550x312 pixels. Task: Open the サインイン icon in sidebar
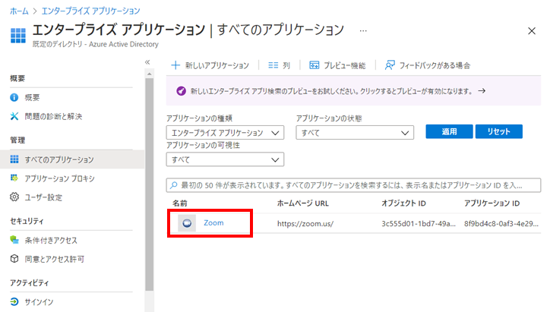click(x=14, y=301)
